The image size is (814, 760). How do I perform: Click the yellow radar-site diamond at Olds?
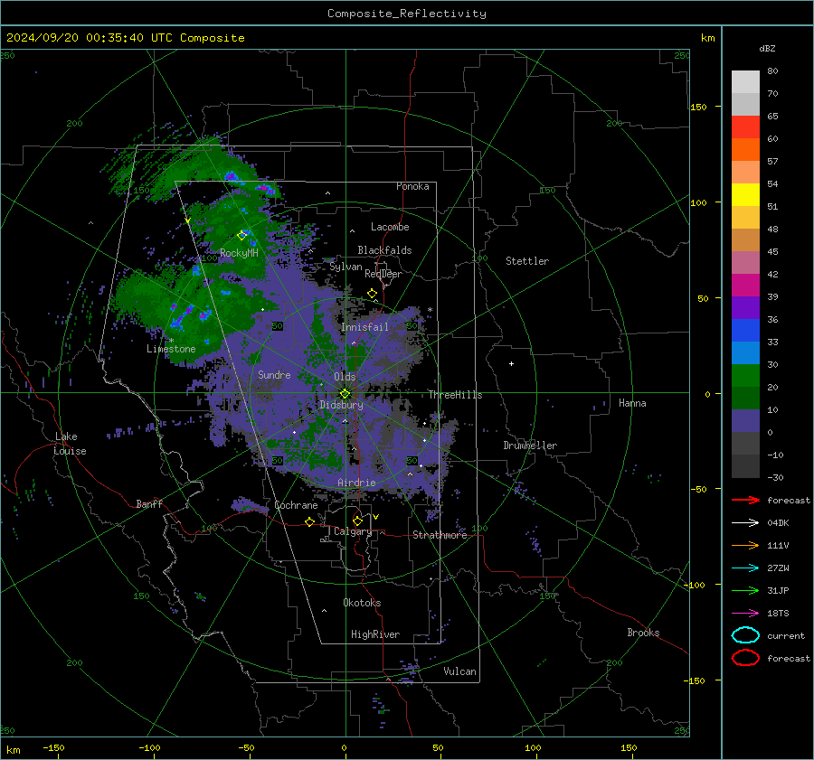pyautogui.click(x=345, y=394)
